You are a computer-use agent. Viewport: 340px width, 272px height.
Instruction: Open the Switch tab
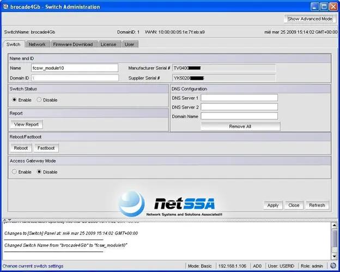(14, 44)
